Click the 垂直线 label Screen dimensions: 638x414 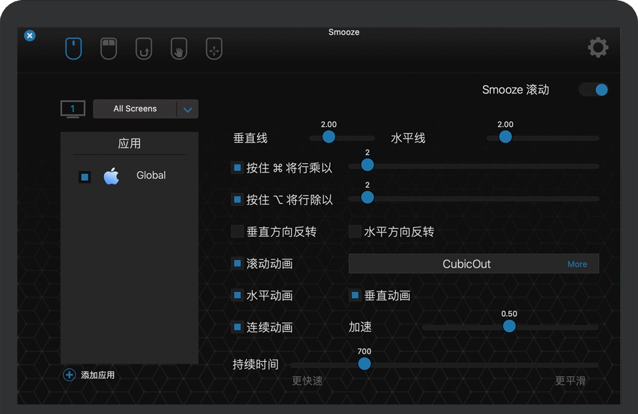point(250,138)
